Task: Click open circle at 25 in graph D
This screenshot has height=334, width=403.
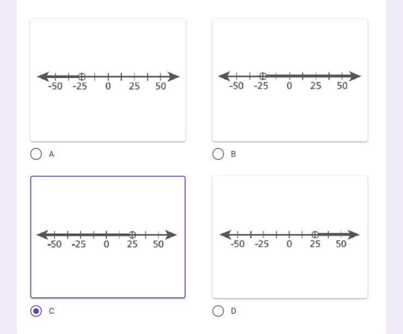Action: pos(315,235)
